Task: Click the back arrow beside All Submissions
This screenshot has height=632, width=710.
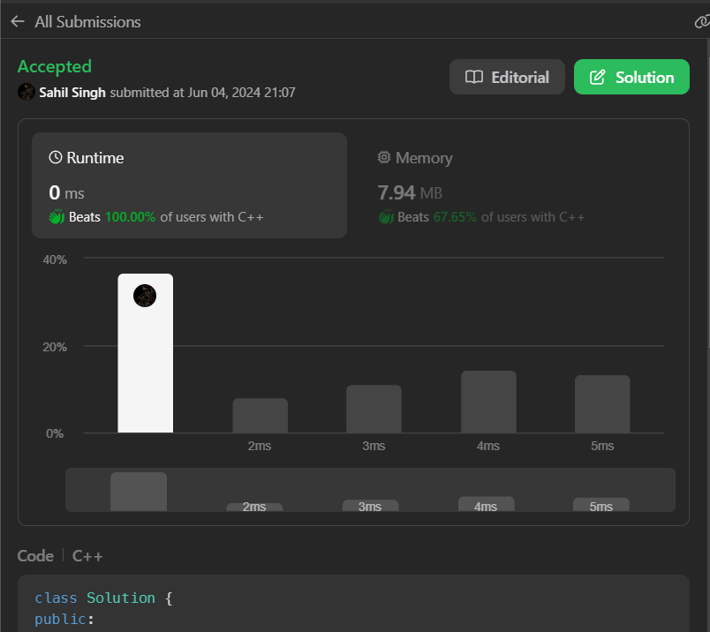Action: tap(18, 22)
